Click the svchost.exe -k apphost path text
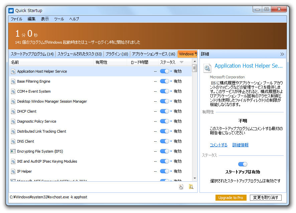The height and width of the screenshot is (213, 296). (48, 197)
